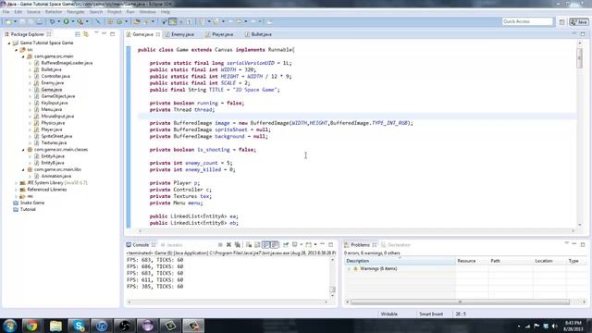Click the Open Console icon
592x333 pixels.
click(309, 244)
